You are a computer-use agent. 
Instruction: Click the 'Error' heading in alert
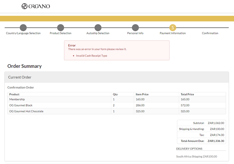pyautogui.click(x=72, y=45)
